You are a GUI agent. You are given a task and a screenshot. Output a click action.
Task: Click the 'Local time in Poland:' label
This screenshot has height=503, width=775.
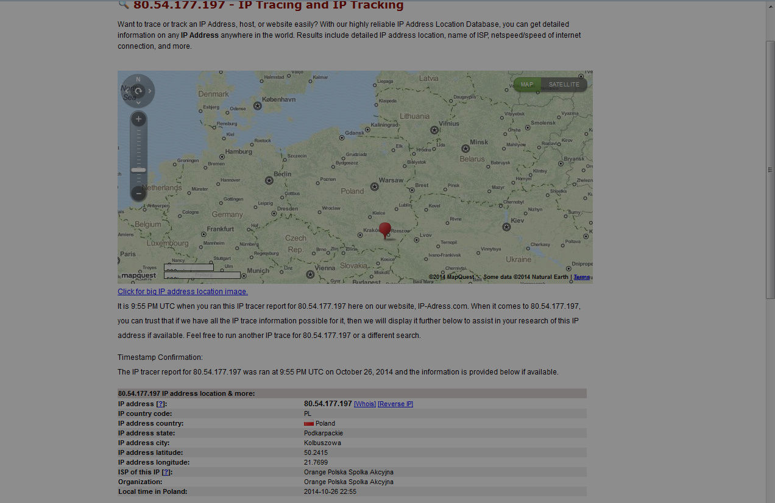coord(153,491)
